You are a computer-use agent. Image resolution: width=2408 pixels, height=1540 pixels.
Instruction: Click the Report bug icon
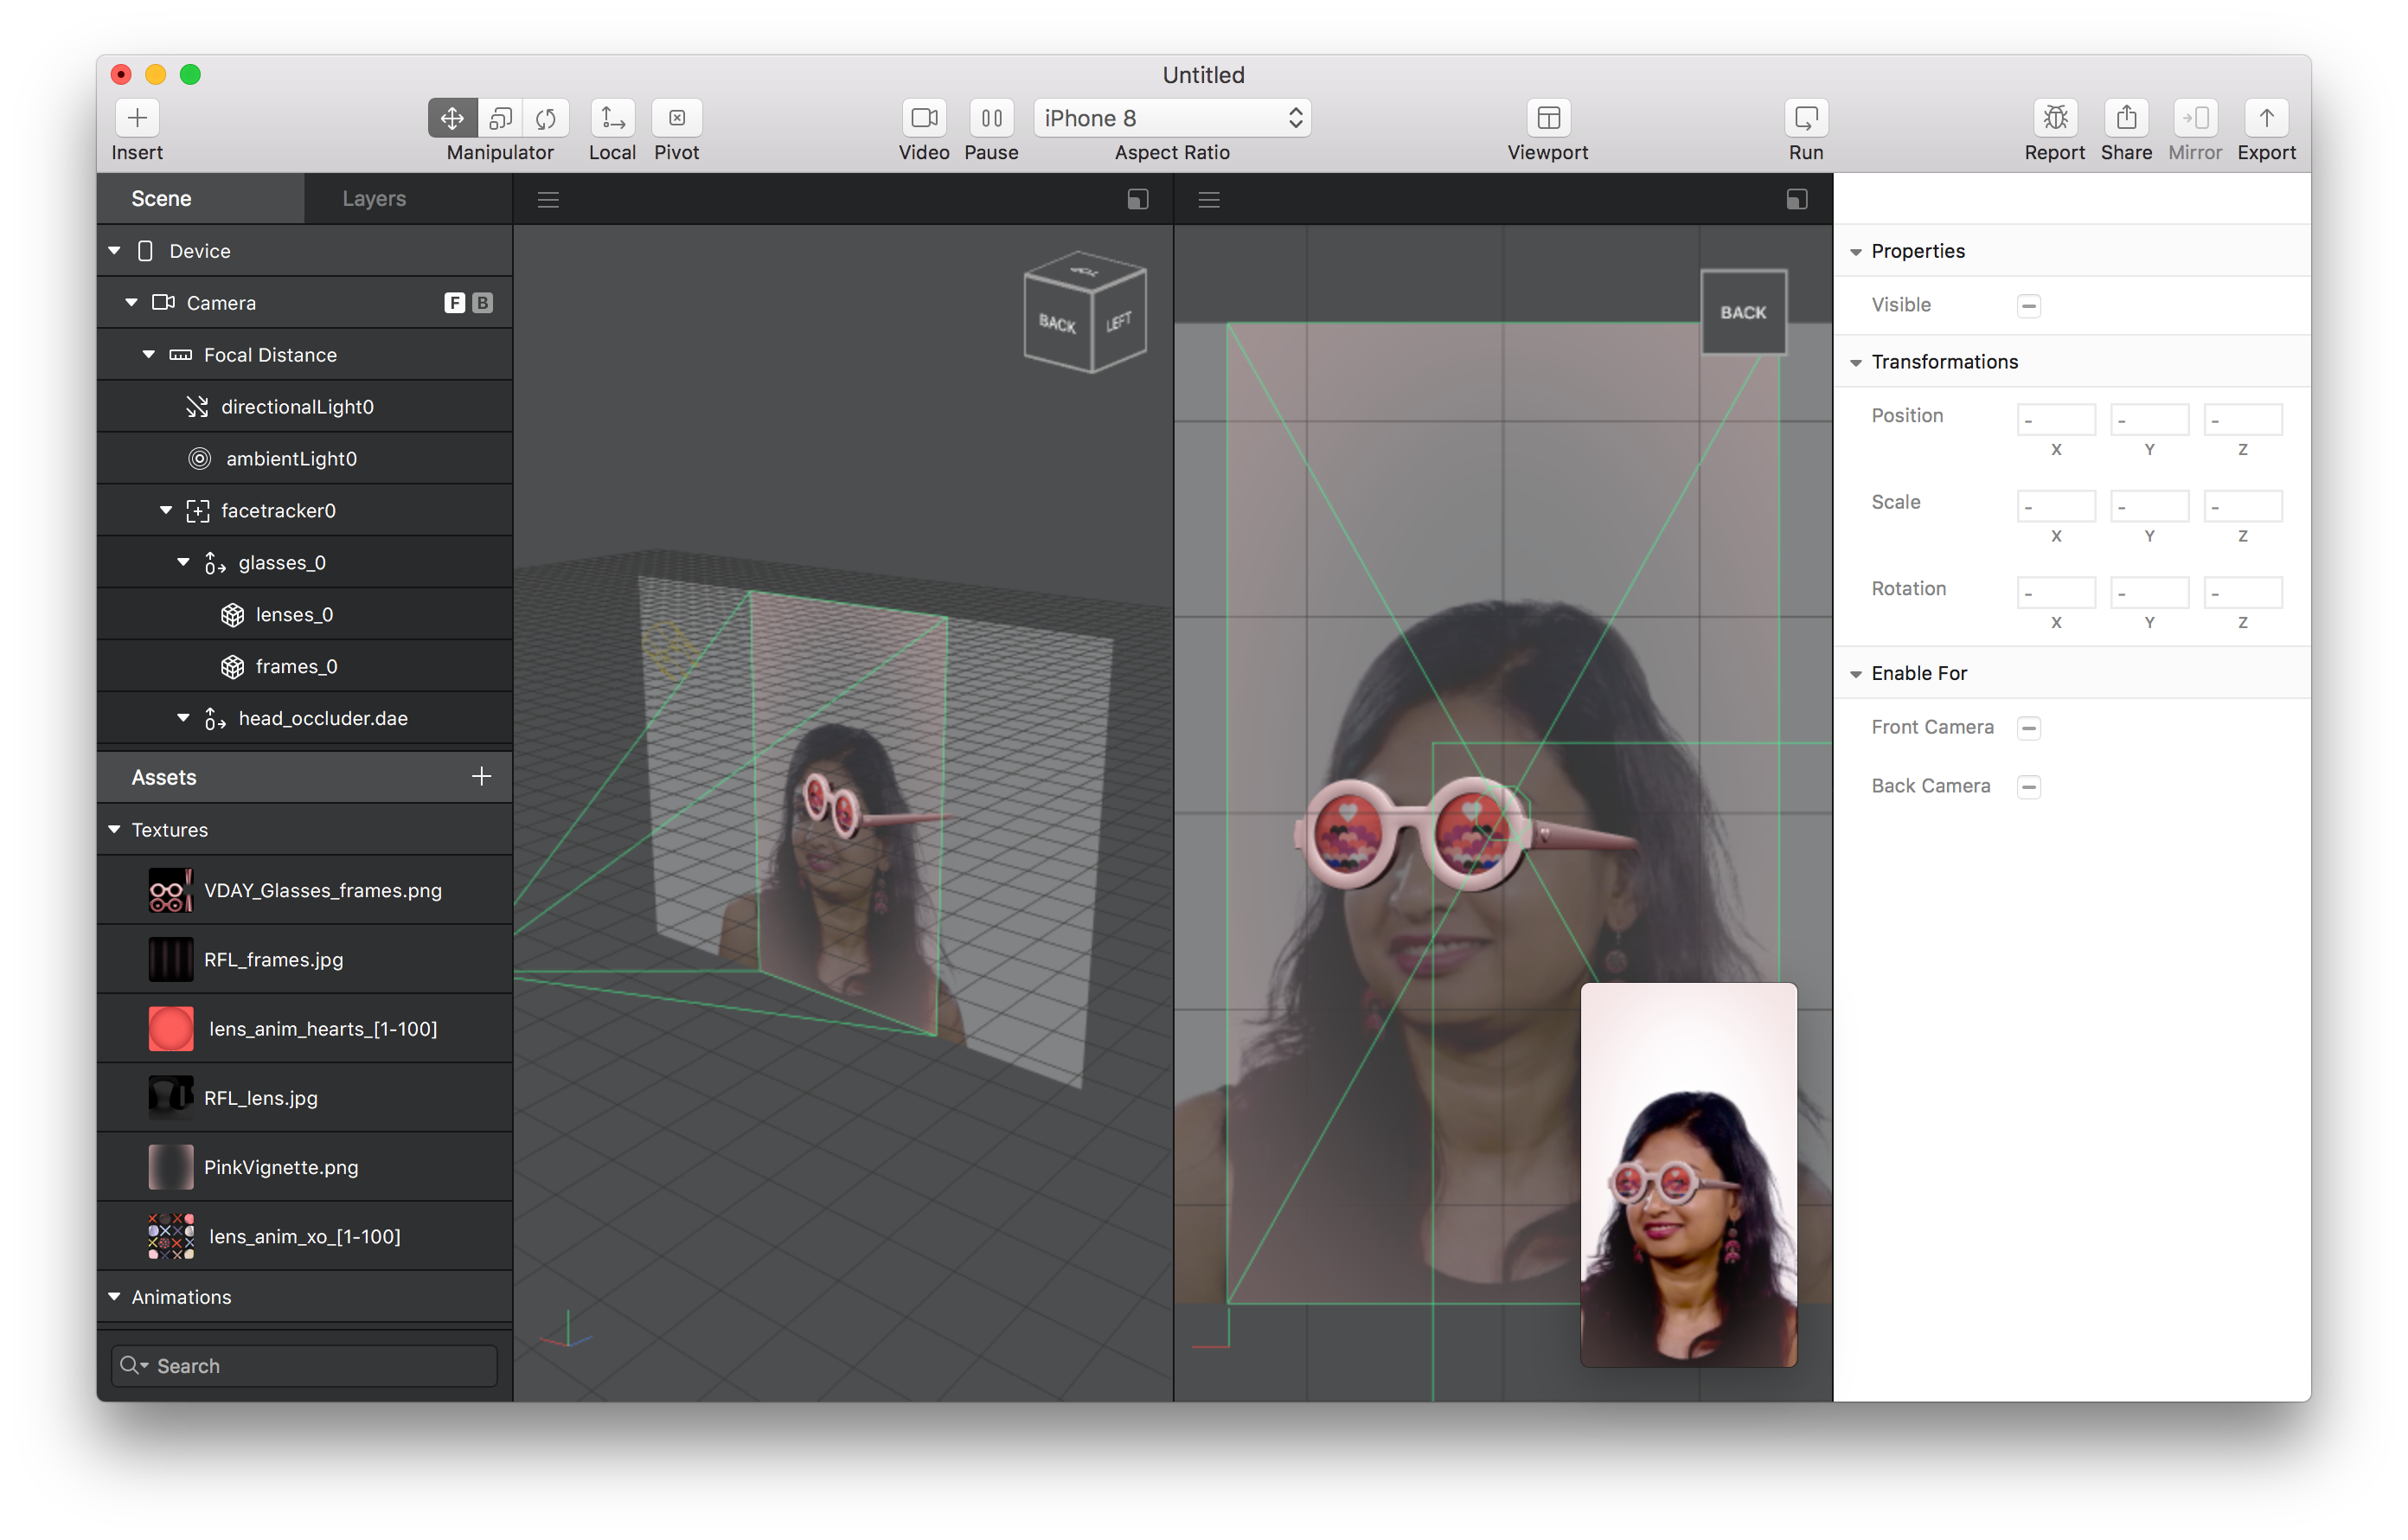pos(2056,117)
